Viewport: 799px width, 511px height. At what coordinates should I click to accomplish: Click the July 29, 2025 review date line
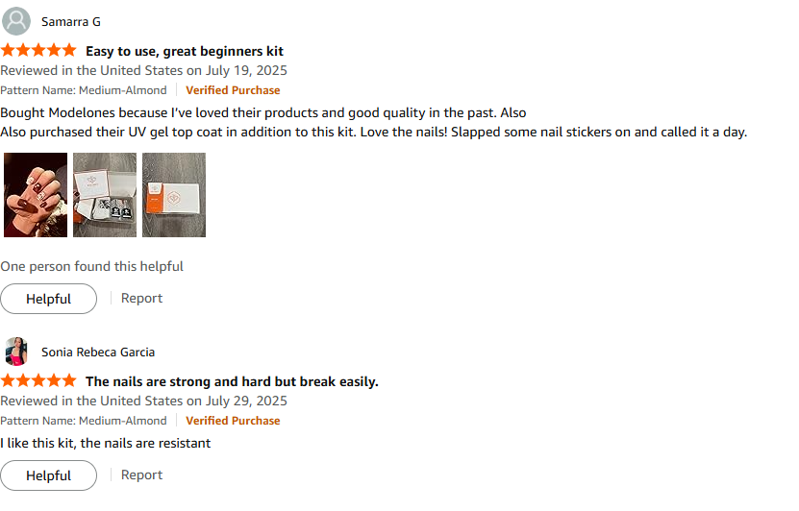tap(143, 401)
